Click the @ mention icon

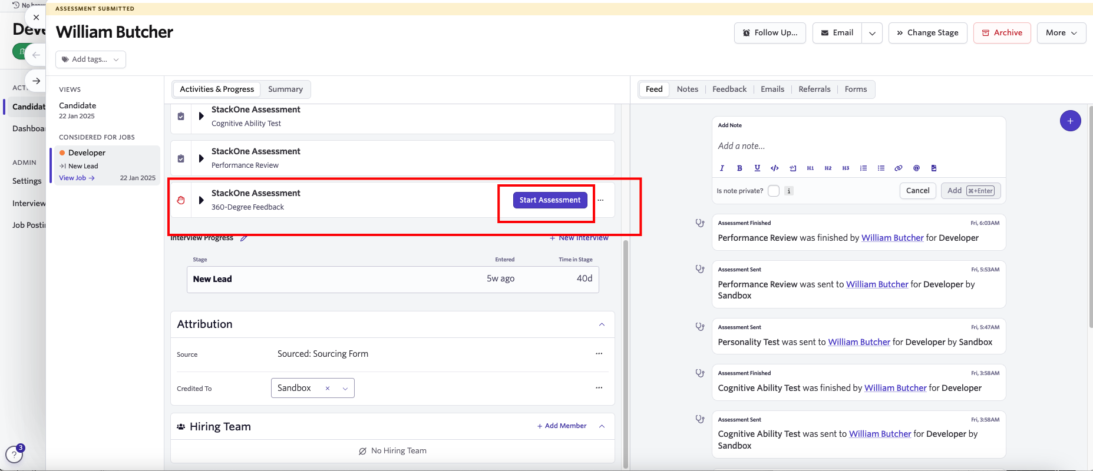tap(916, 168)
